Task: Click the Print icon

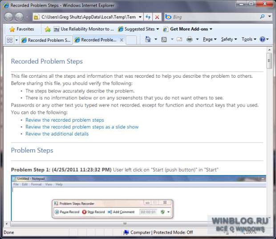Action: (x=189, y=40)
